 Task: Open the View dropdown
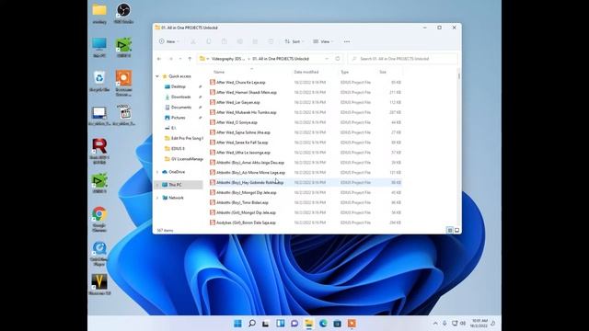pos(323,41)
